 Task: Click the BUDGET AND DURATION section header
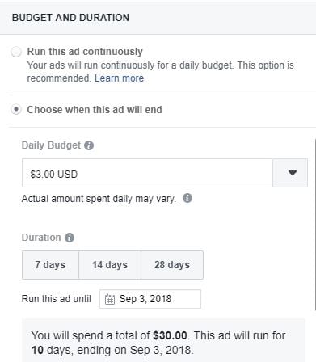coord(70,18)
